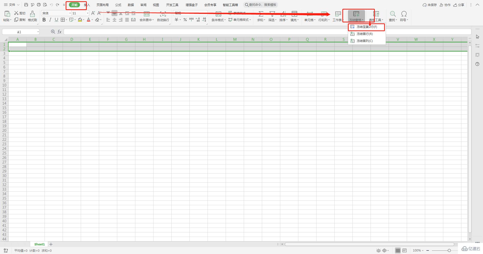This screenshot has width=483, height=254.
Task: Toggle center horizontal text alignment
Action: [x=114, y=20]
